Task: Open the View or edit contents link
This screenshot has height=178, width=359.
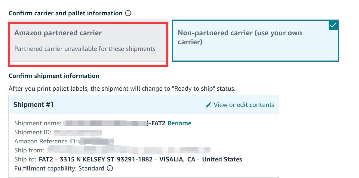Action: [244, 105]
